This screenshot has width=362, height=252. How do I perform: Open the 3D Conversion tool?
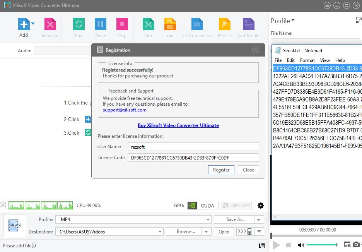tap(197, 24)
